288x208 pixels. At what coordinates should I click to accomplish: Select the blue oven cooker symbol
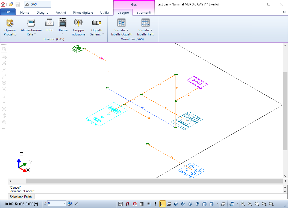coord(187,120)
